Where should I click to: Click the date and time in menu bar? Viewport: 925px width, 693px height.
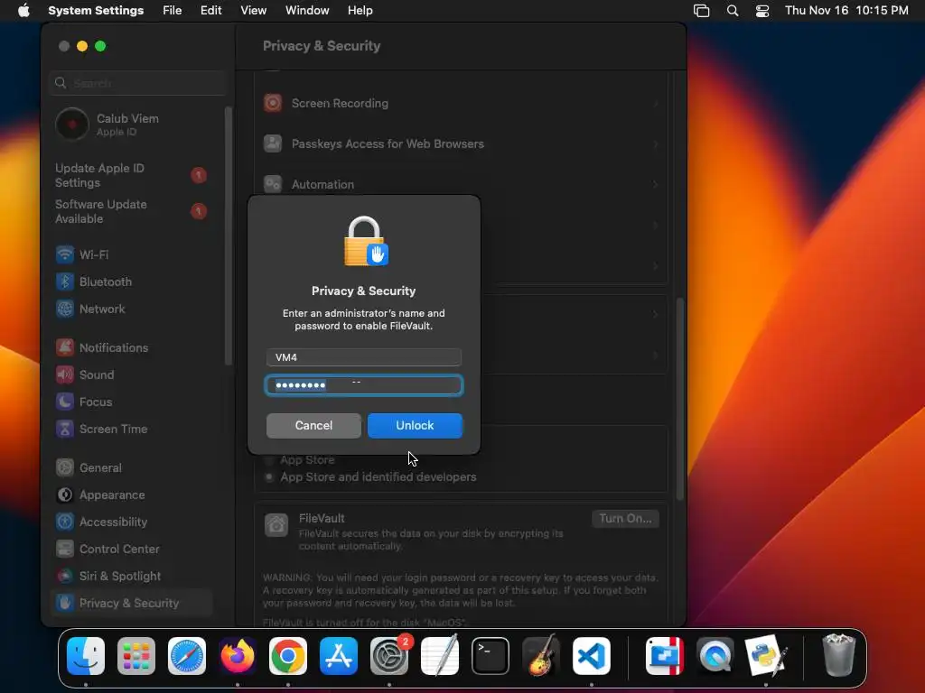pyautogui.click(x=846, y=11)
